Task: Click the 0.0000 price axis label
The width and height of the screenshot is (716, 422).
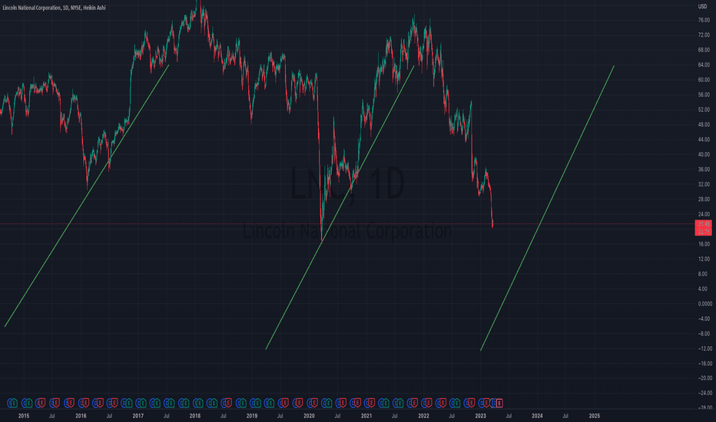Action: point(704,304)
